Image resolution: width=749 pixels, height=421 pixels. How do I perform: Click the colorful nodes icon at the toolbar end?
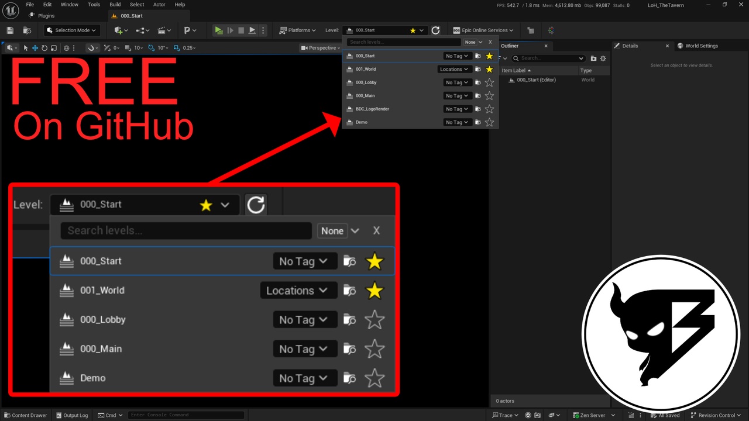click(x=551, y=30)
